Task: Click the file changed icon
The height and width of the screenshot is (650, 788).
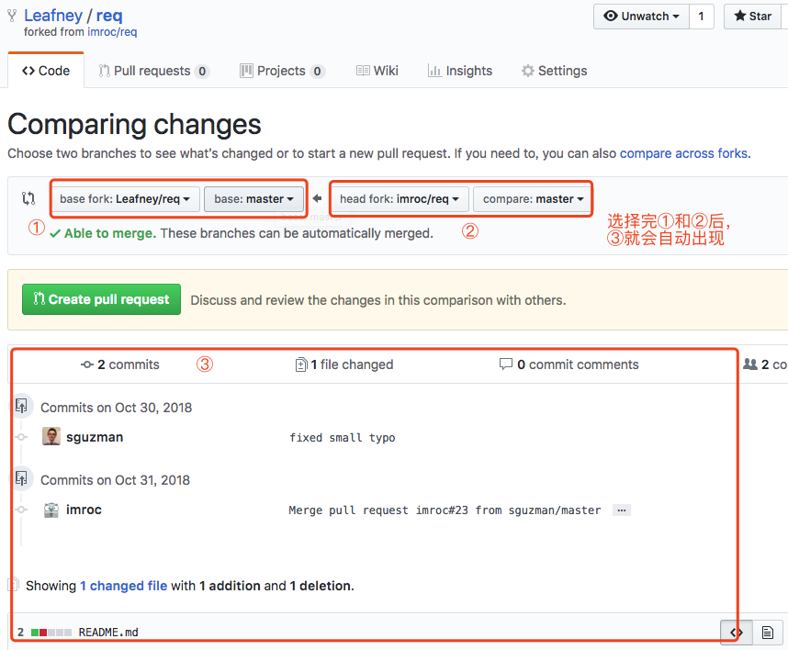Action: 300,364
